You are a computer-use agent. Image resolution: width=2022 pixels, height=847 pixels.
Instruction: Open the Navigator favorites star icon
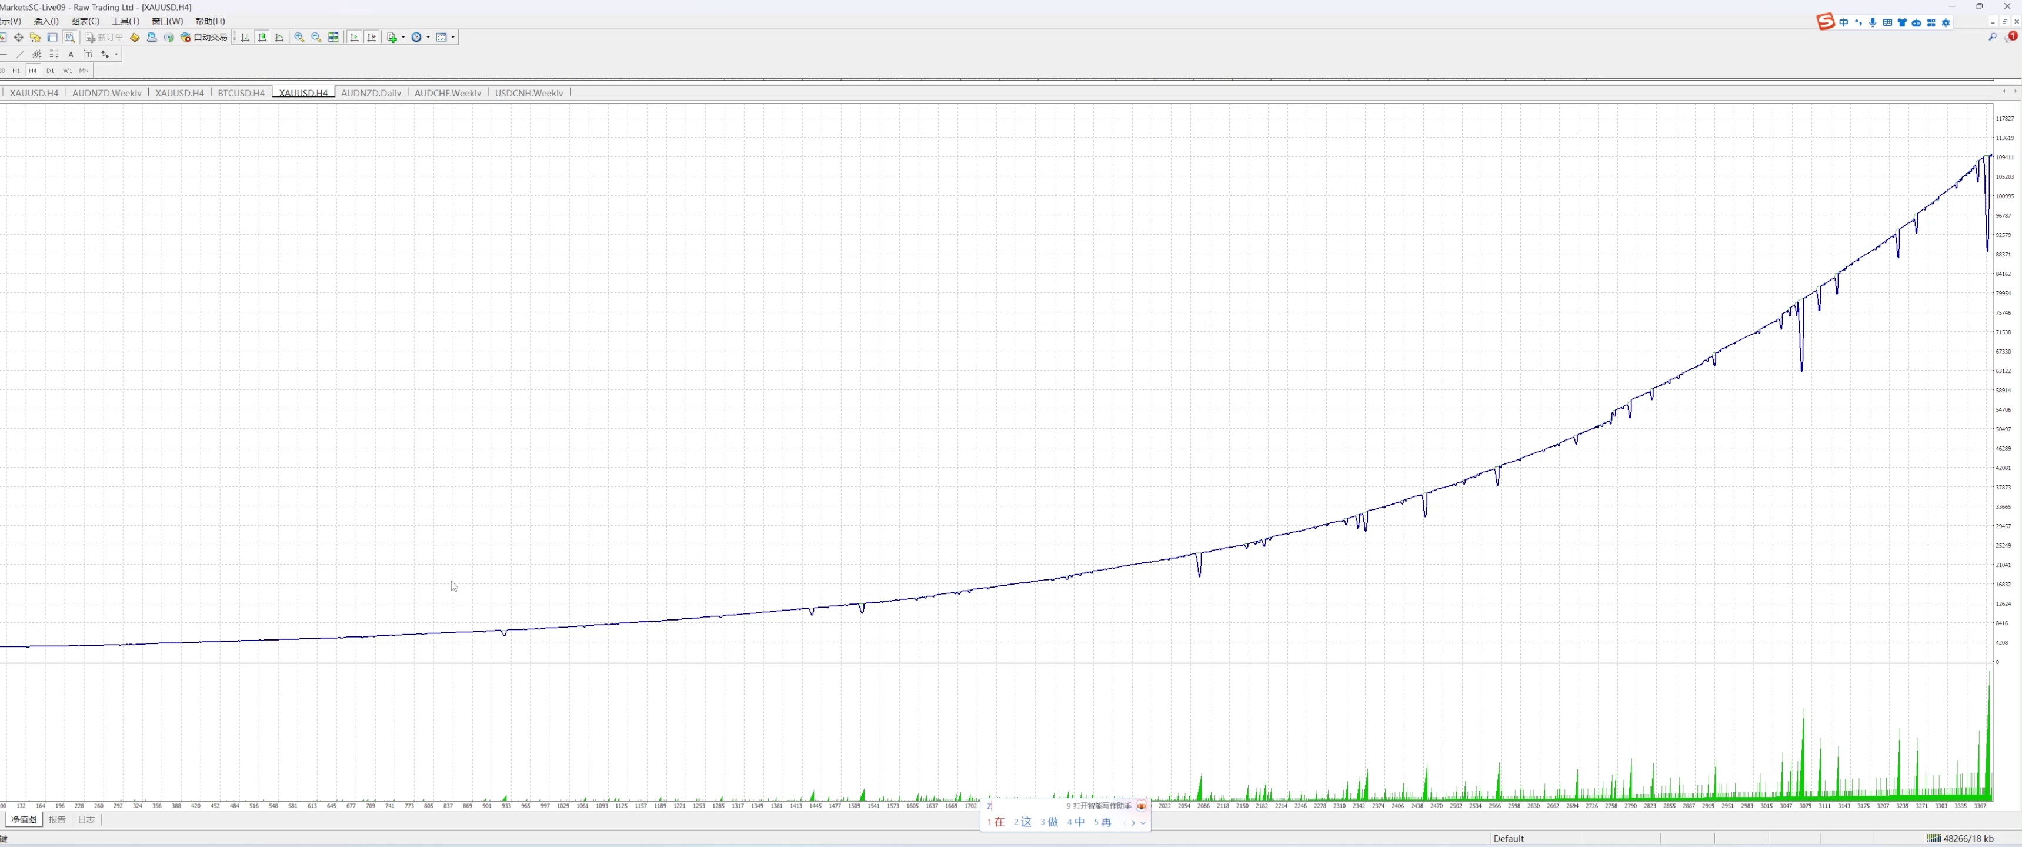click(x=35, y=38)
